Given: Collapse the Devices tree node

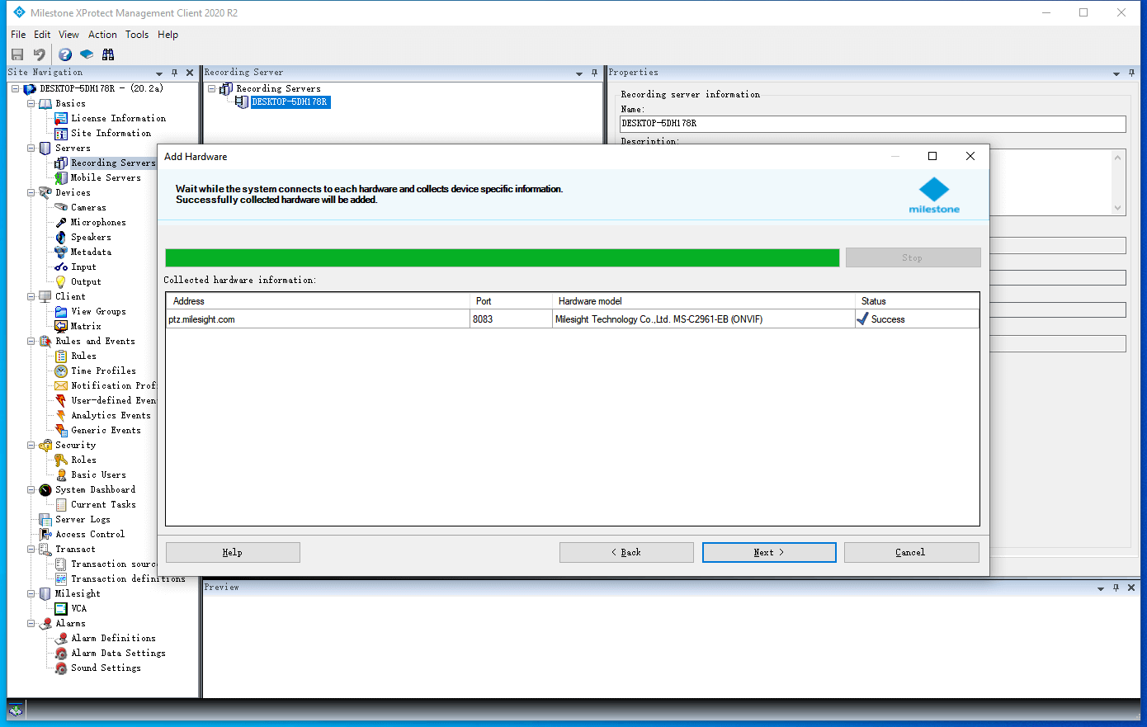Looking at the screenshot, I should 31,193.
